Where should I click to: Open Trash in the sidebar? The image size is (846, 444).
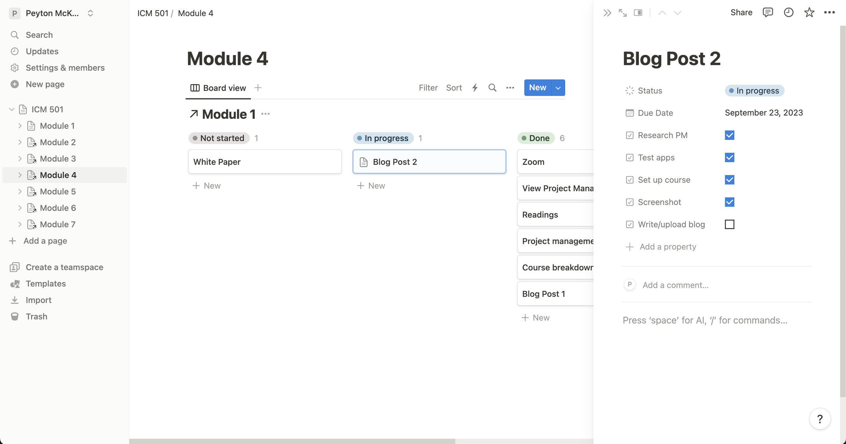(x=37, y=316)
